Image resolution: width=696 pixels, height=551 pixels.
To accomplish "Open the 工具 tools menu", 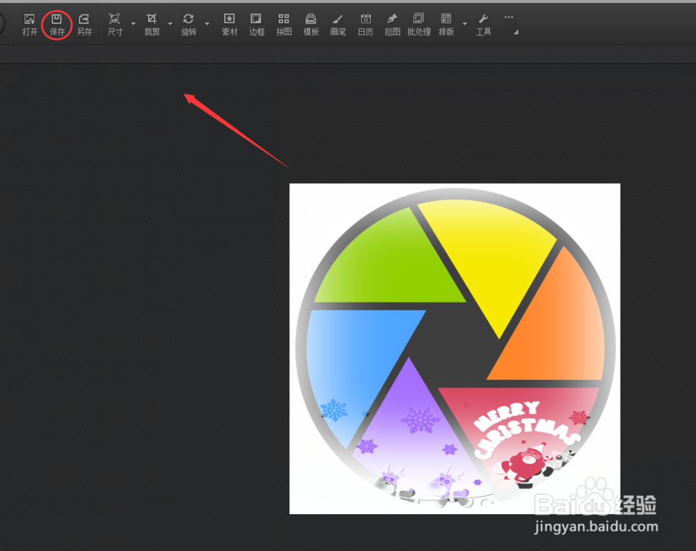I will pyautogui.click(x=484, y=25).
